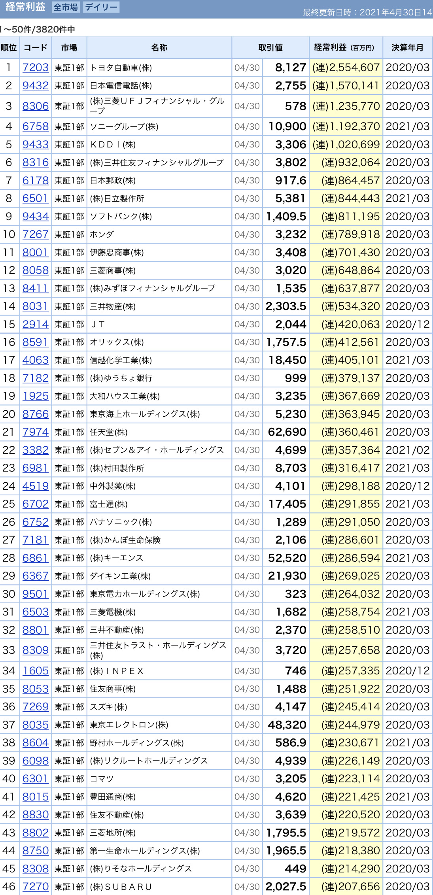The width and height of the screenshot is (433, 895).
Task: Open stock code link 8750
Action: (36, 851)
